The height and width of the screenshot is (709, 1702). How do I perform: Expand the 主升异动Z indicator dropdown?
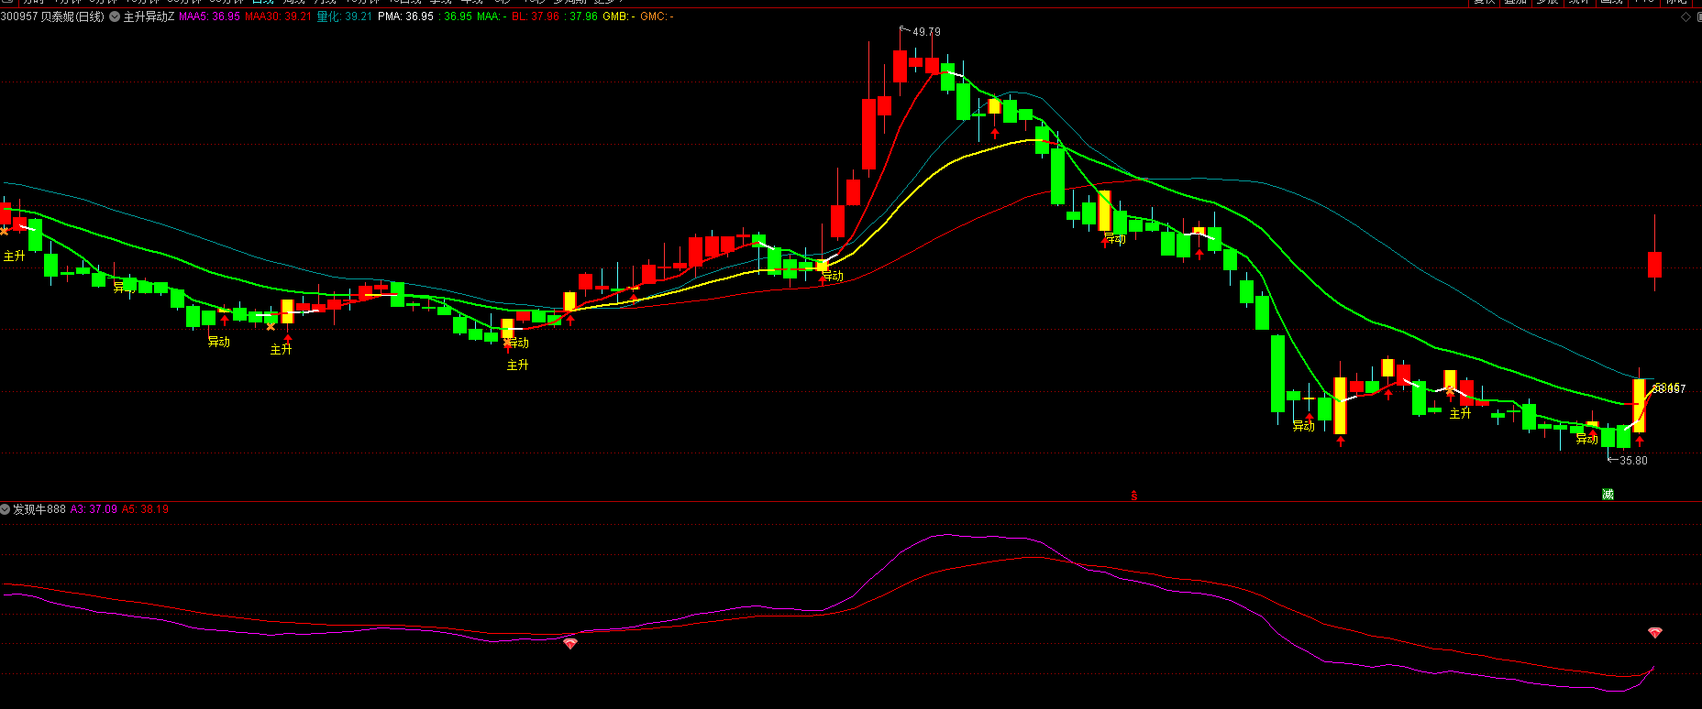click(x=115, y=16)
